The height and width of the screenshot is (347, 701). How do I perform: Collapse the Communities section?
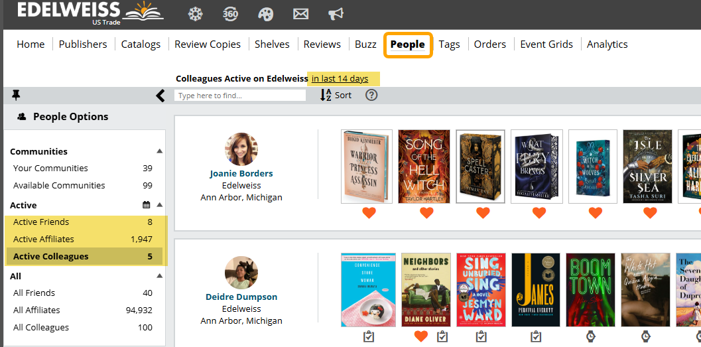pyautogui.click(x=159, y=151)
